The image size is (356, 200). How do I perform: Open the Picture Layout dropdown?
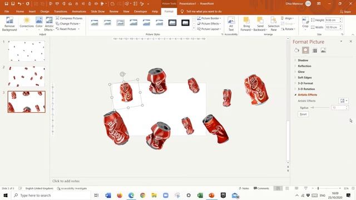[209, 29]
